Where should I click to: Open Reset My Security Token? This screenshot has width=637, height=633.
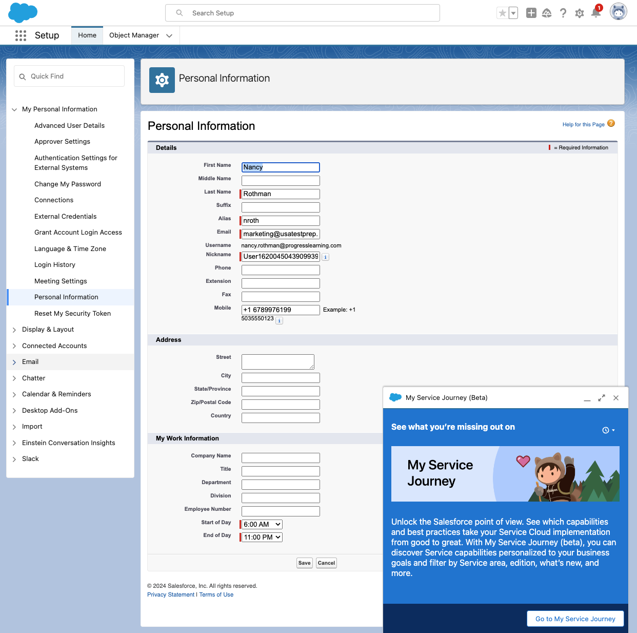pyautogui.click(x=72, y=313)
